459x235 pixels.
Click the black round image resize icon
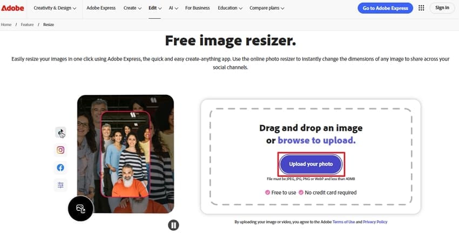[x=81, y=209]
